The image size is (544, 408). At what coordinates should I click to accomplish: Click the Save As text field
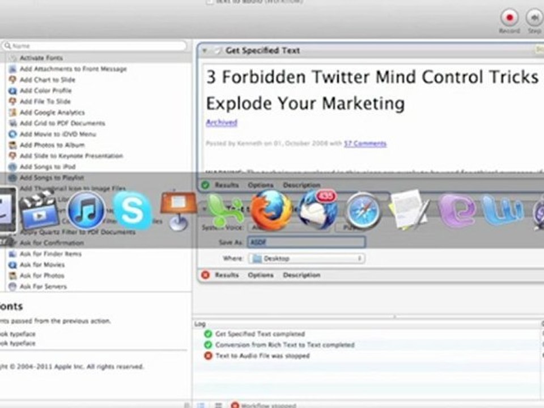tap(307, 242)
